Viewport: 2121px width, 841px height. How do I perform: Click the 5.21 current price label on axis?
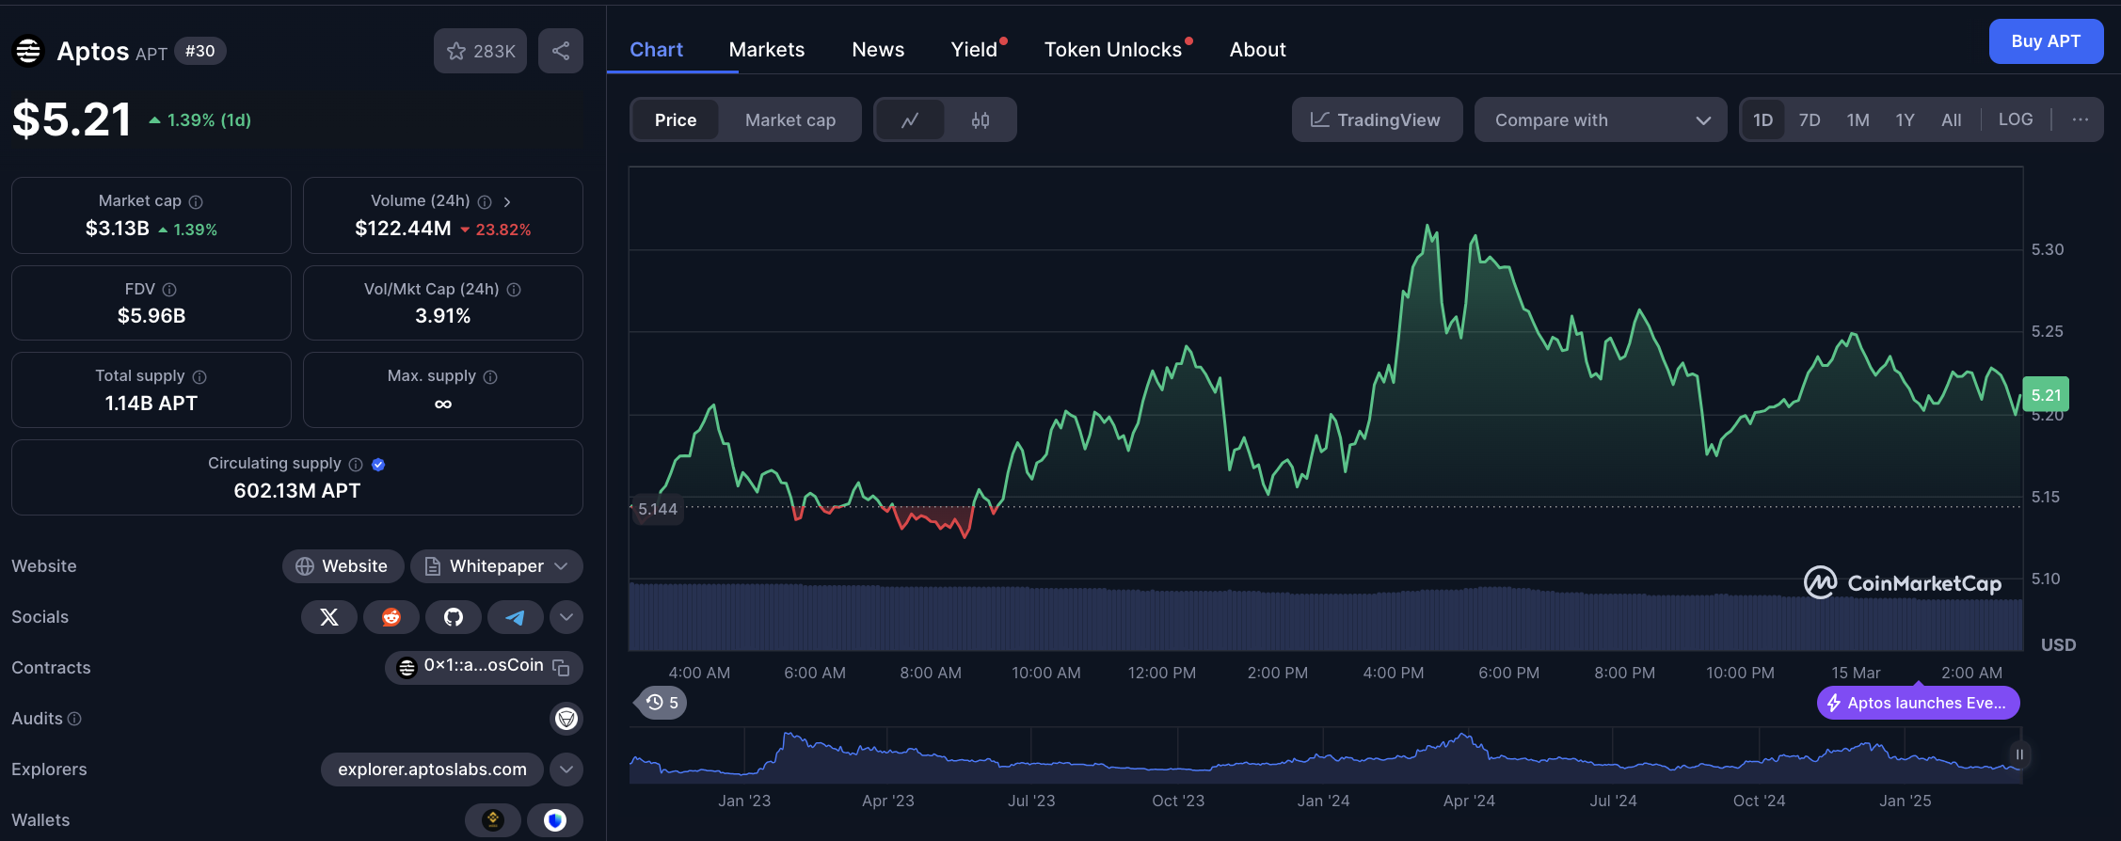coord(2046,395)
